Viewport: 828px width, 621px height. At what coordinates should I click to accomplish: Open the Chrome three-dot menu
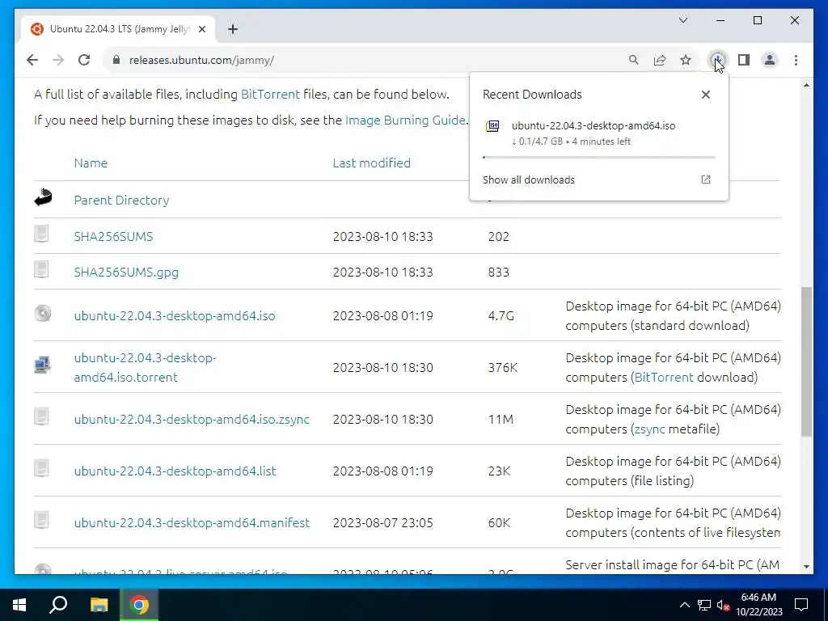796,60
